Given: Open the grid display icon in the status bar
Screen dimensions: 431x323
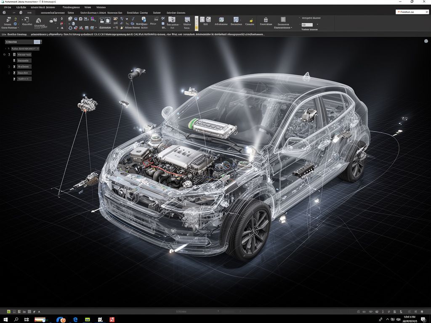Looking at the screenshot, I should point(29,312).
